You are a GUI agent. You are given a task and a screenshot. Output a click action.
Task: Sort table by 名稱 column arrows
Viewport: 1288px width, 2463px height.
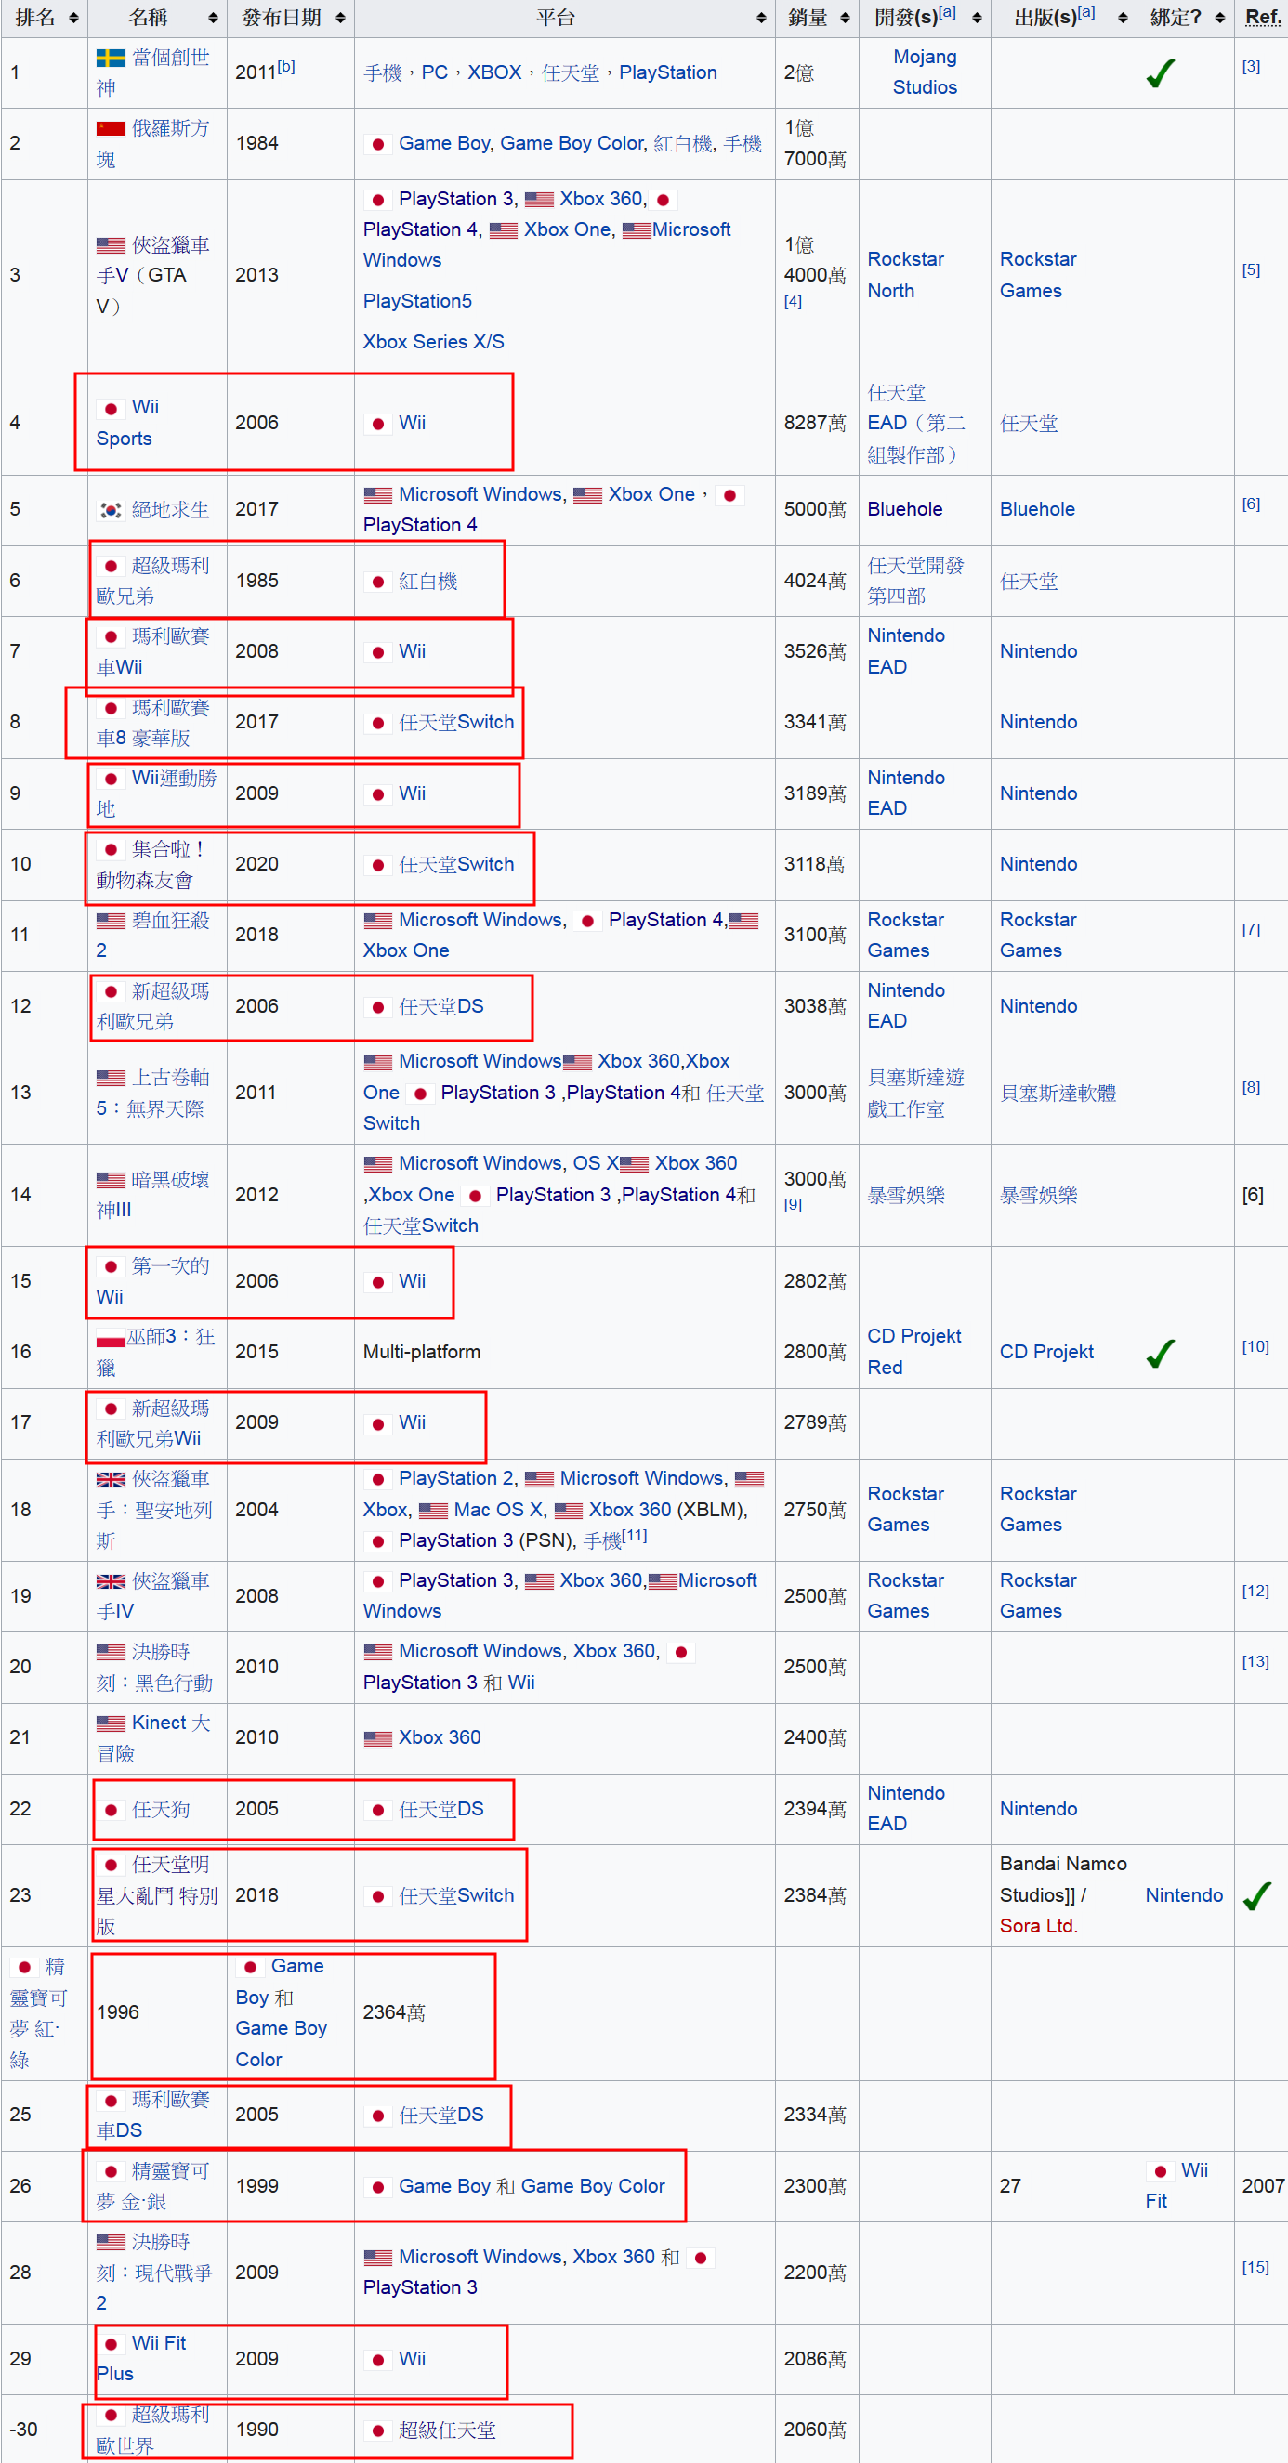pos(212,19)
